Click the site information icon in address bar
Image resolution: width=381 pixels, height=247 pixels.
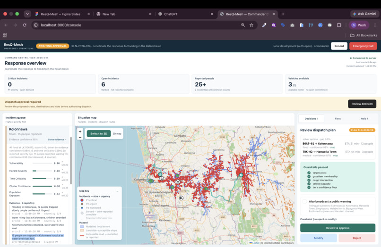click(36, 25)
